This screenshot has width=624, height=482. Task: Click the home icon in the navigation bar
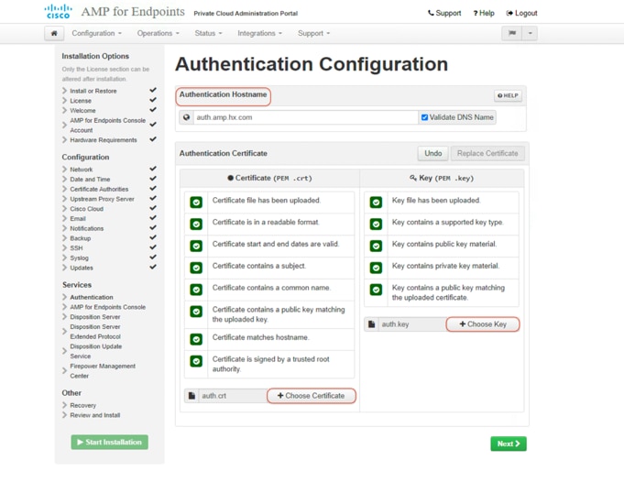pos(54,33)
